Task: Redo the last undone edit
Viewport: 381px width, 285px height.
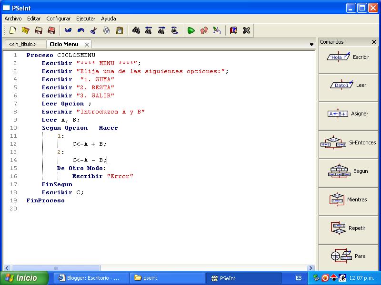Action: [x=81, y=30]
